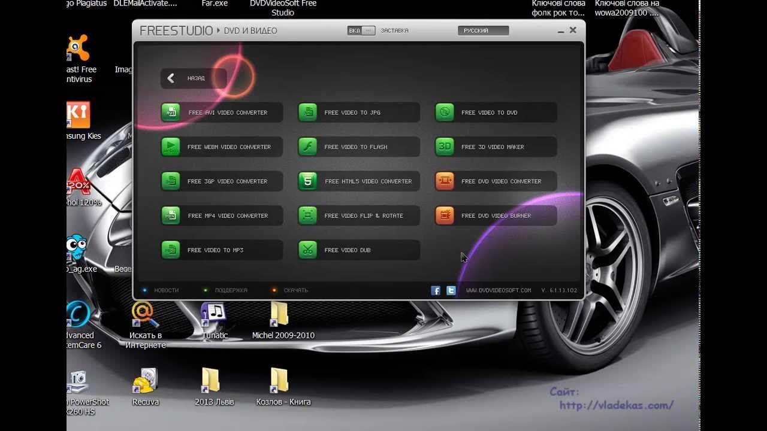
Task: Select the Canon PowerShot desktop icon
Action: click(88, 392)
